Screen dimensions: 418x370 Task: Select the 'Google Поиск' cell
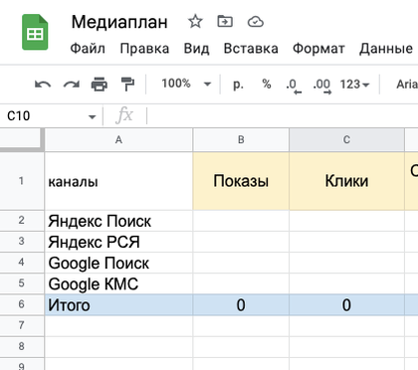click(x=118, y=263)
